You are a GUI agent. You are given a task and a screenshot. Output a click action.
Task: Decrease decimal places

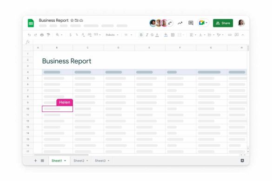(83, 35)
